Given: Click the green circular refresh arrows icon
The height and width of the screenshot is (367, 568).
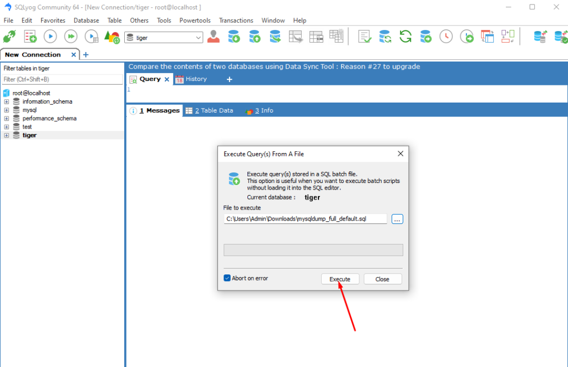Looking at the screenshot, I should point(405,37).
